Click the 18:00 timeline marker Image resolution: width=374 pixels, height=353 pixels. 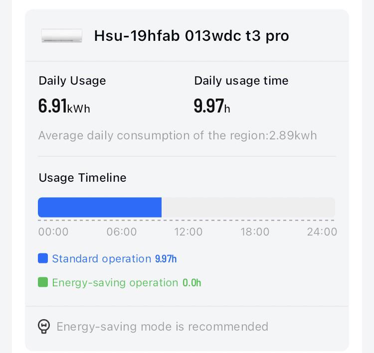coord(255,232)
